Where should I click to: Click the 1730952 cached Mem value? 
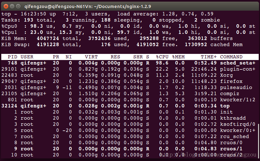[x=196, y=45]
